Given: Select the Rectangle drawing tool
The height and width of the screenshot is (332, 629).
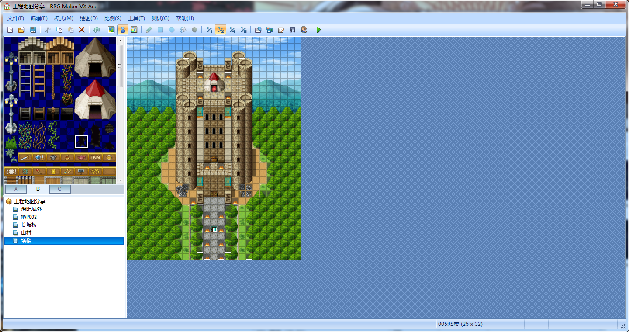Looking at the screenshot, I should pos(160,30).
